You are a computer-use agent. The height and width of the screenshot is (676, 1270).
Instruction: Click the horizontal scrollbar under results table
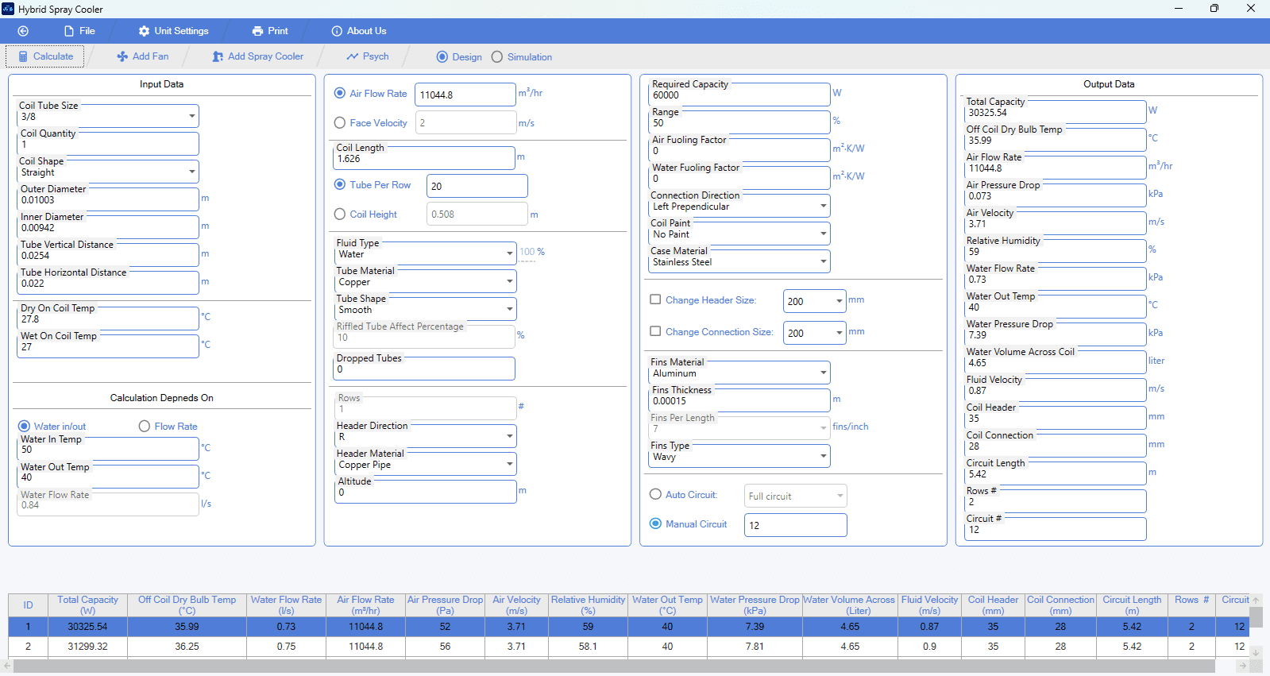click(x=613, y=666)
